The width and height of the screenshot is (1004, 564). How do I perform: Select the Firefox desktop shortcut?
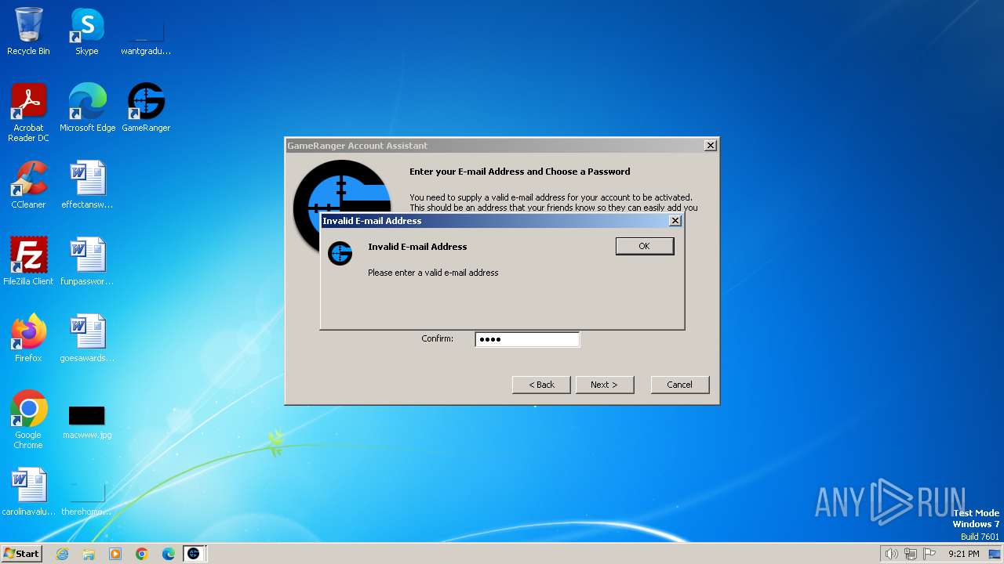tap(28, 338)
